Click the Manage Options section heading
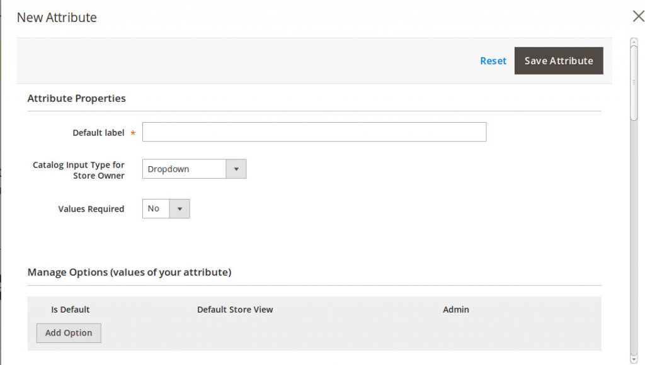 [x=129, y=272]
